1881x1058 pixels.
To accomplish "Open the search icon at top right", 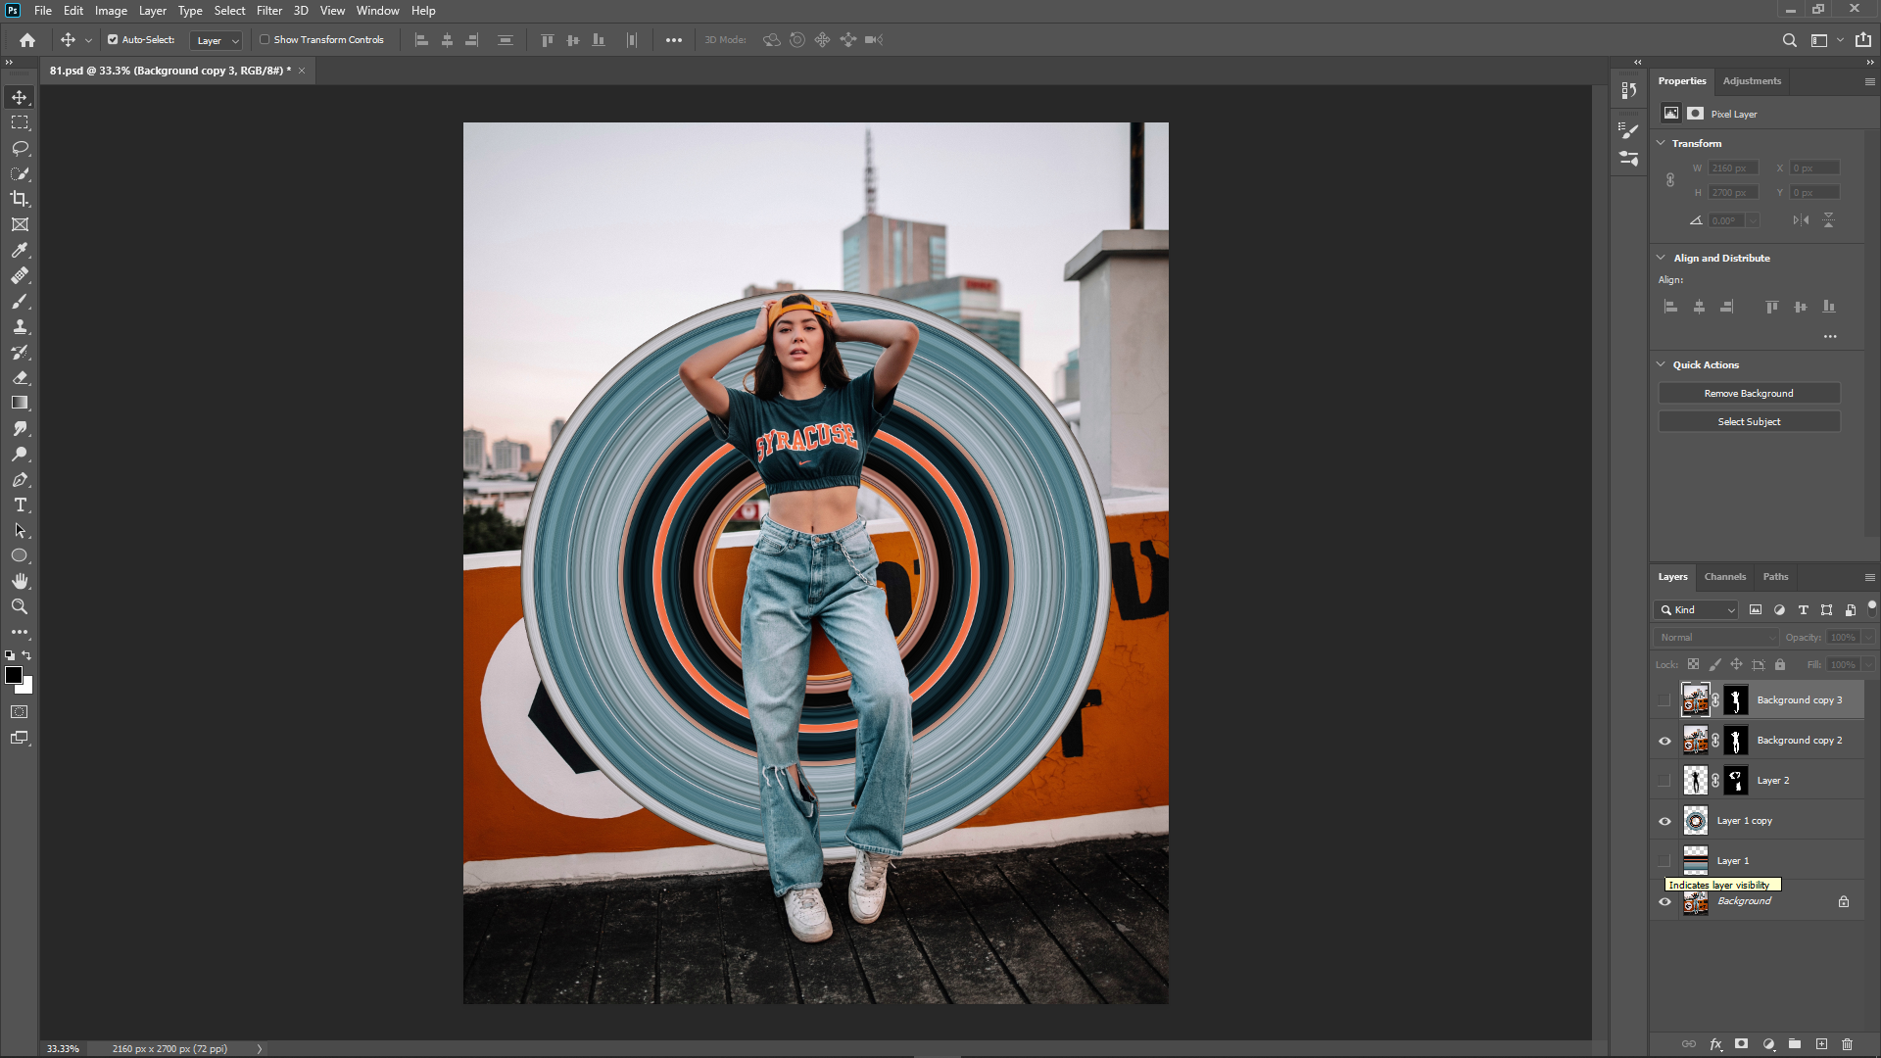I will click(x=1789, y=40).
